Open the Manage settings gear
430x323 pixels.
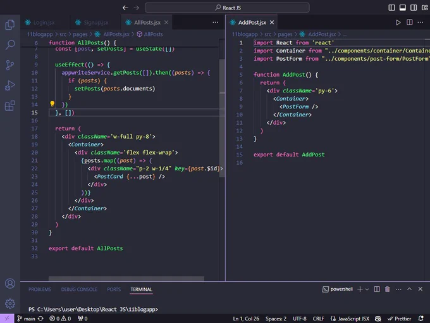10,303
